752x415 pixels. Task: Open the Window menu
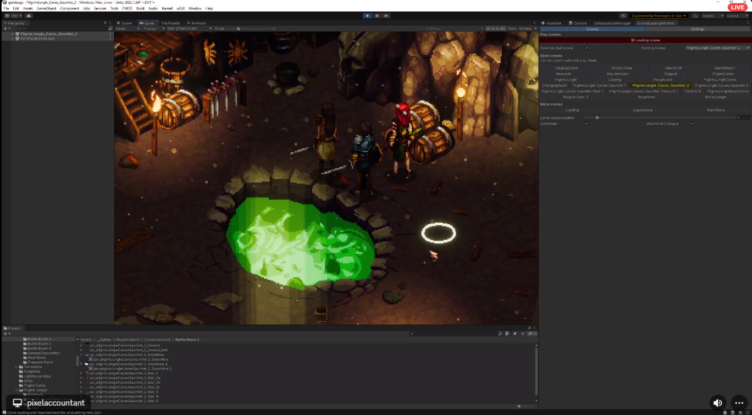point(195,8)
